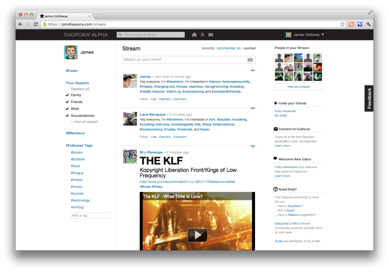Open the #technology followed tag
This screenshot has width=389, height=272.
pyautogui.click(x=80, y=200)
